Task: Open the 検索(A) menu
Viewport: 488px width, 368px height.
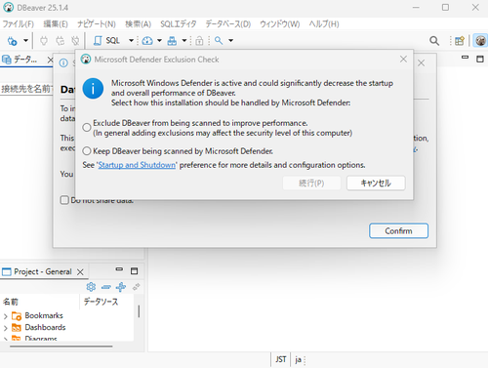Action: [x=138, y=24]
